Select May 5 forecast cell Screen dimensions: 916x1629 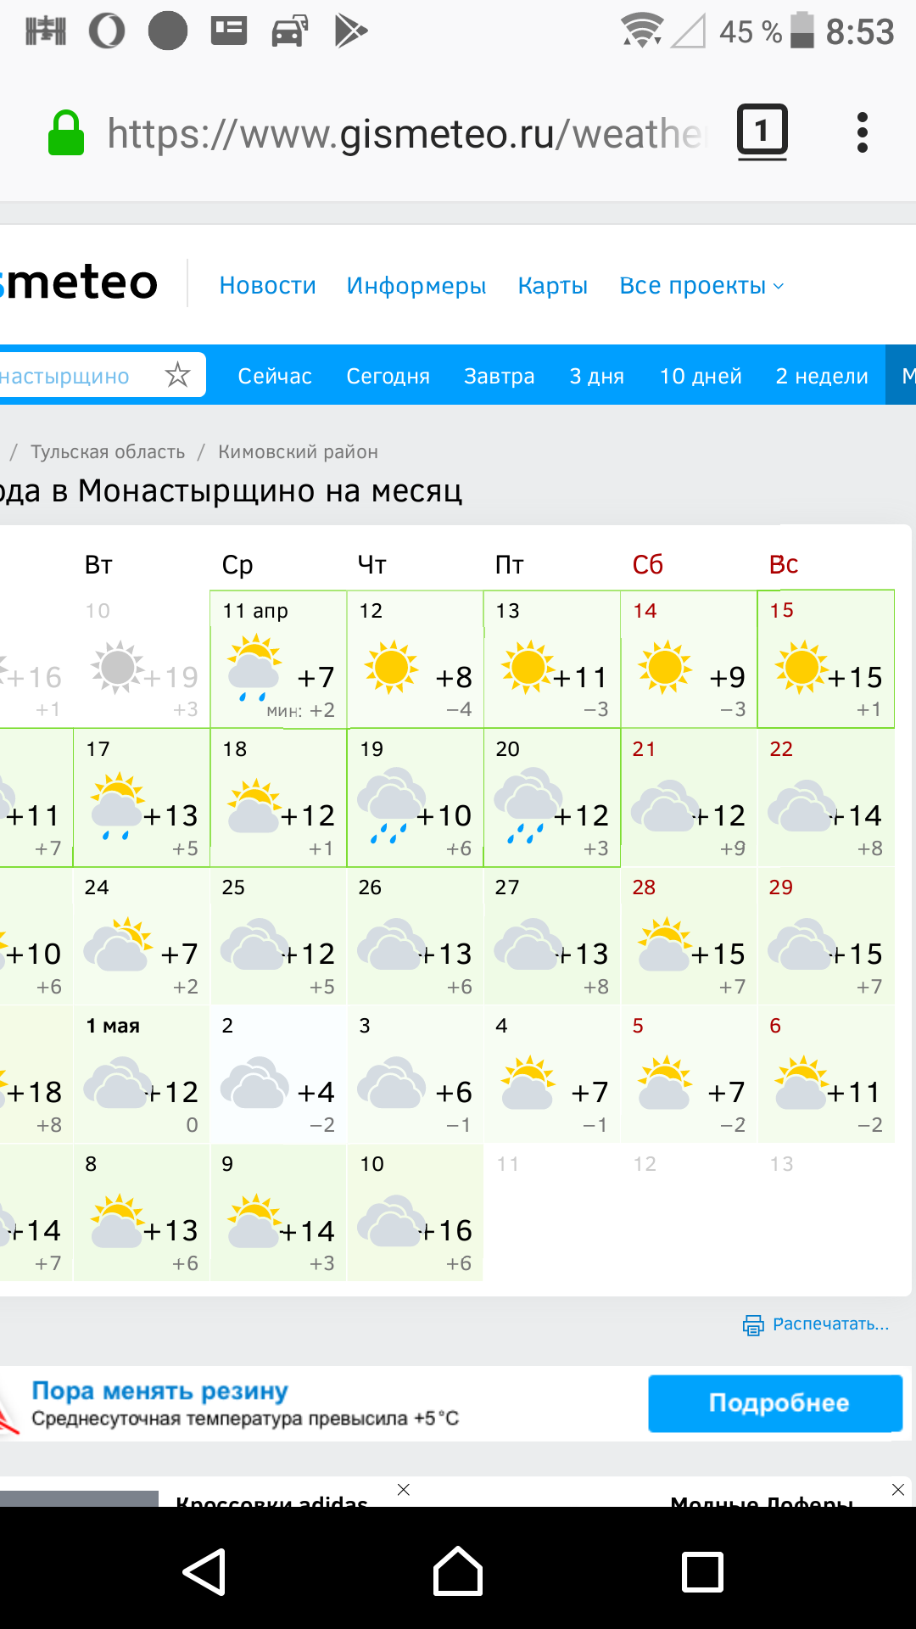(689, 1074)
